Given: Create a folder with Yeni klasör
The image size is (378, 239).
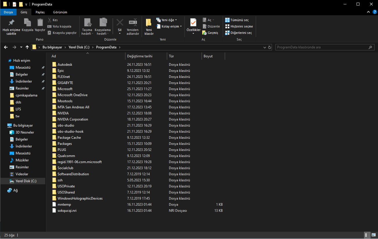Looking at the screenshot, I should [x=149, y=27].
